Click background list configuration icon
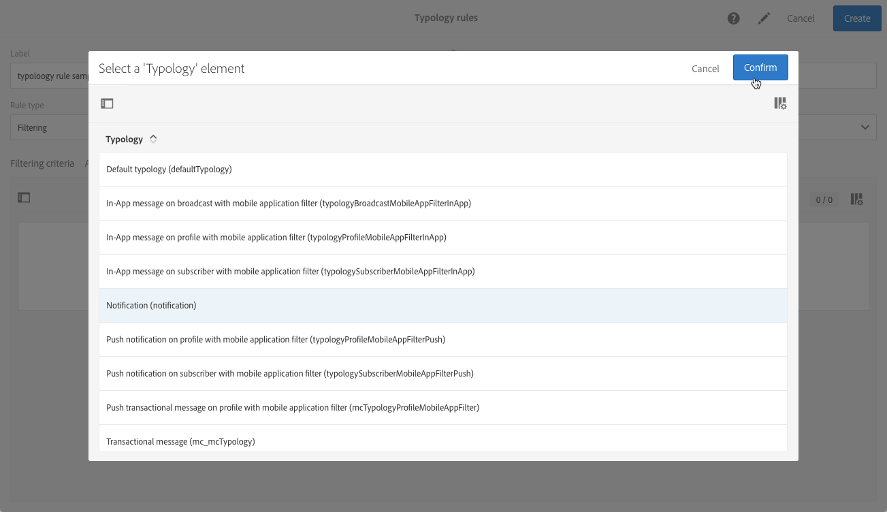The height and width of the screenshot is (512, 887). [x=857, y=199]
